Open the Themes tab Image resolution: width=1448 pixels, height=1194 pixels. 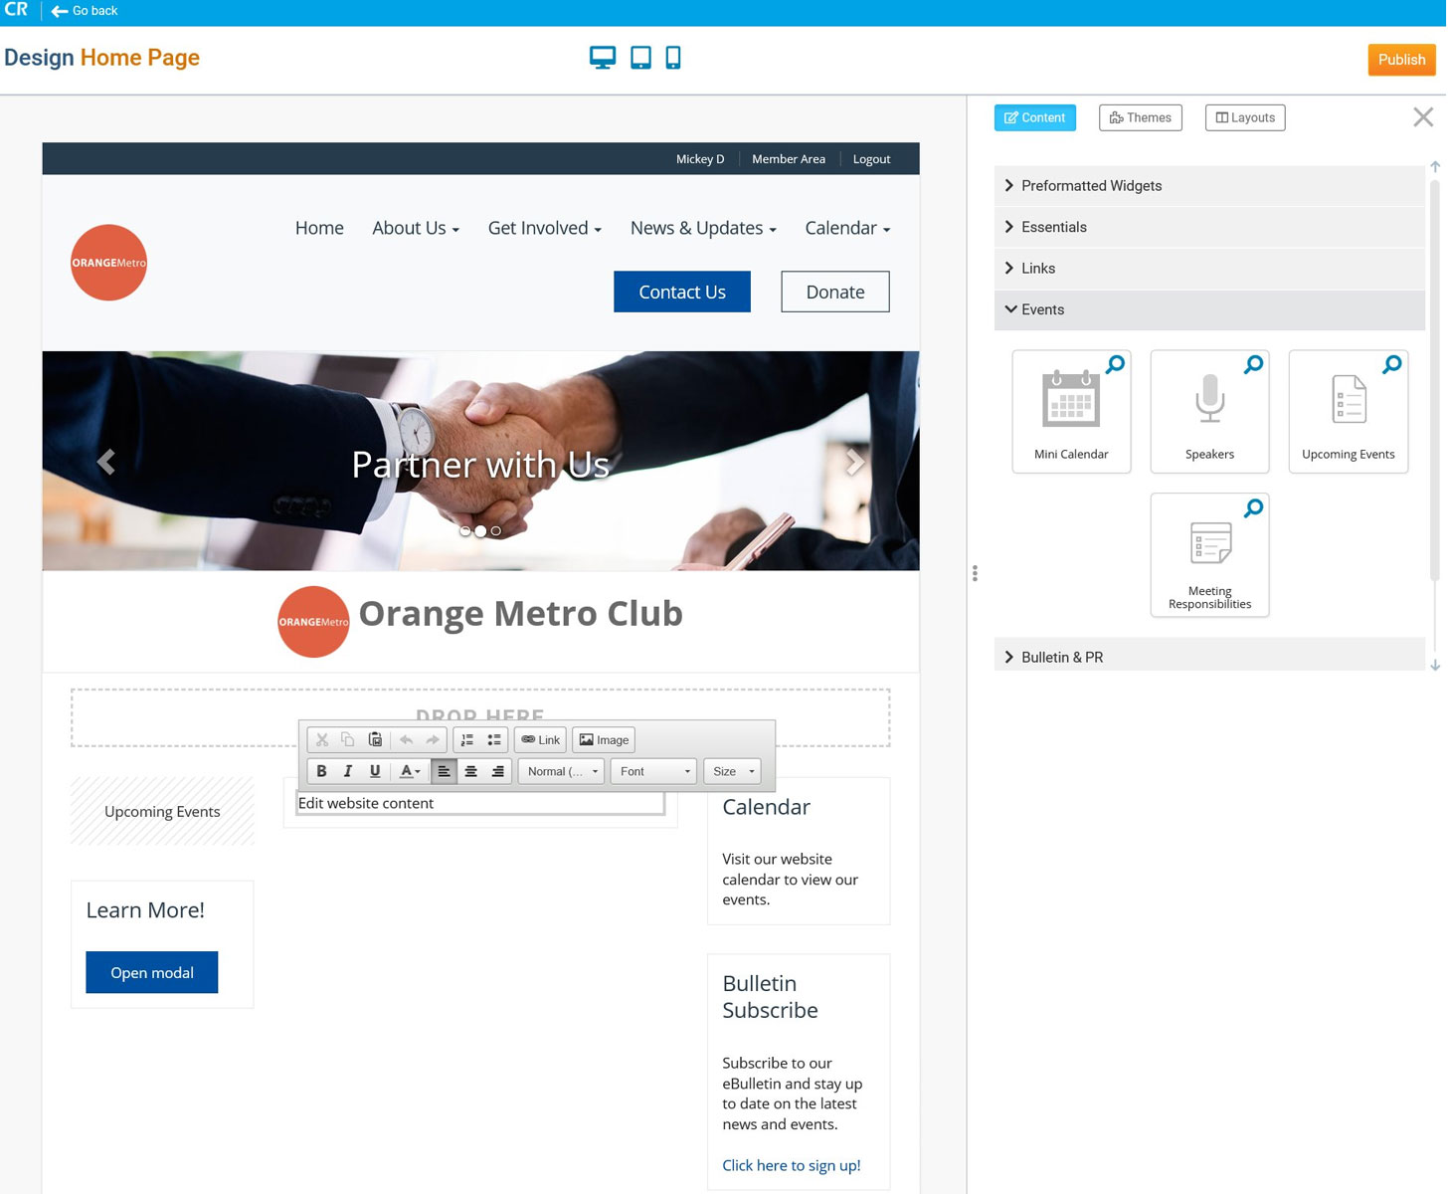(1140, 117)
